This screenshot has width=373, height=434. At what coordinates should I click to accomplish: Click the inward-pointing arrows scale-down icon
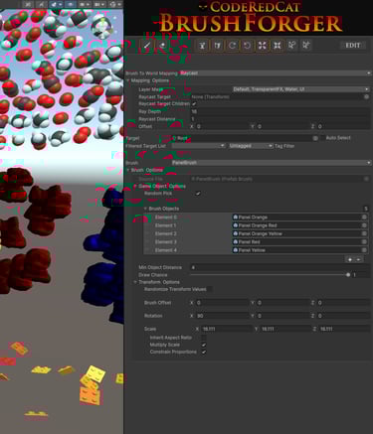[x=278, y=46]
